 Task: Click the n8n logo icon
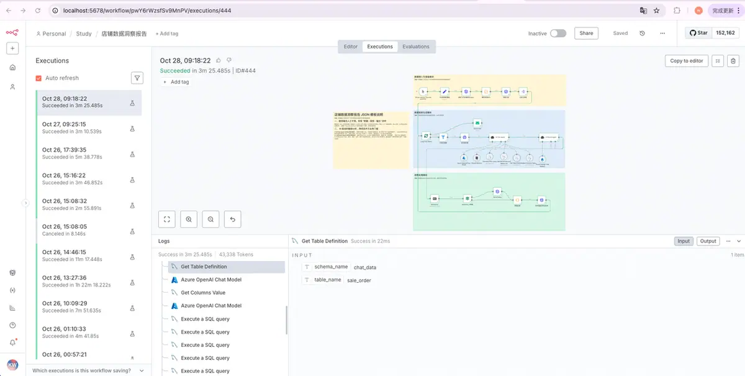[12, 33]
